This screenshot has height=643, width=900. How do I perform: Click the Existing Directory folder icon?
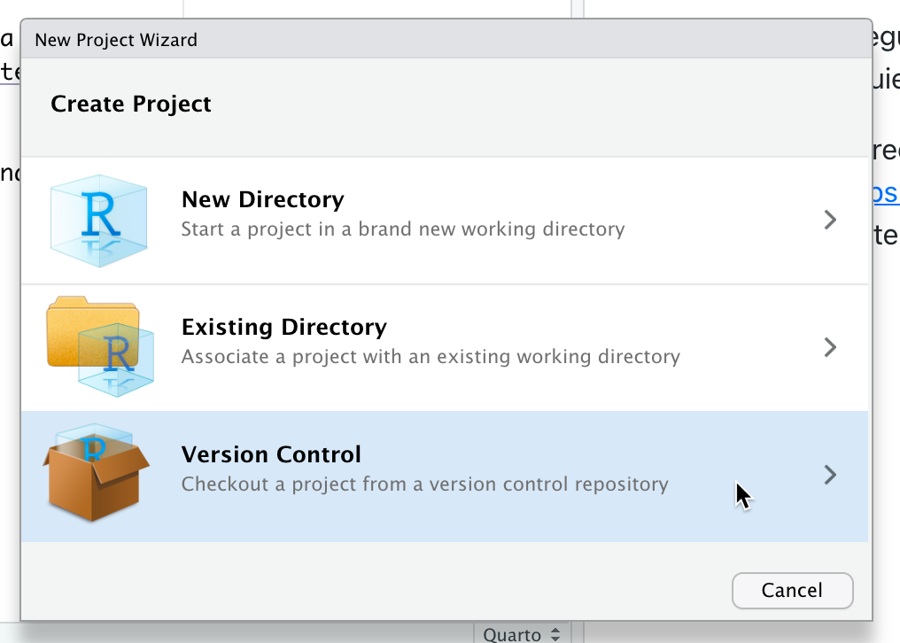click(100, 347)
